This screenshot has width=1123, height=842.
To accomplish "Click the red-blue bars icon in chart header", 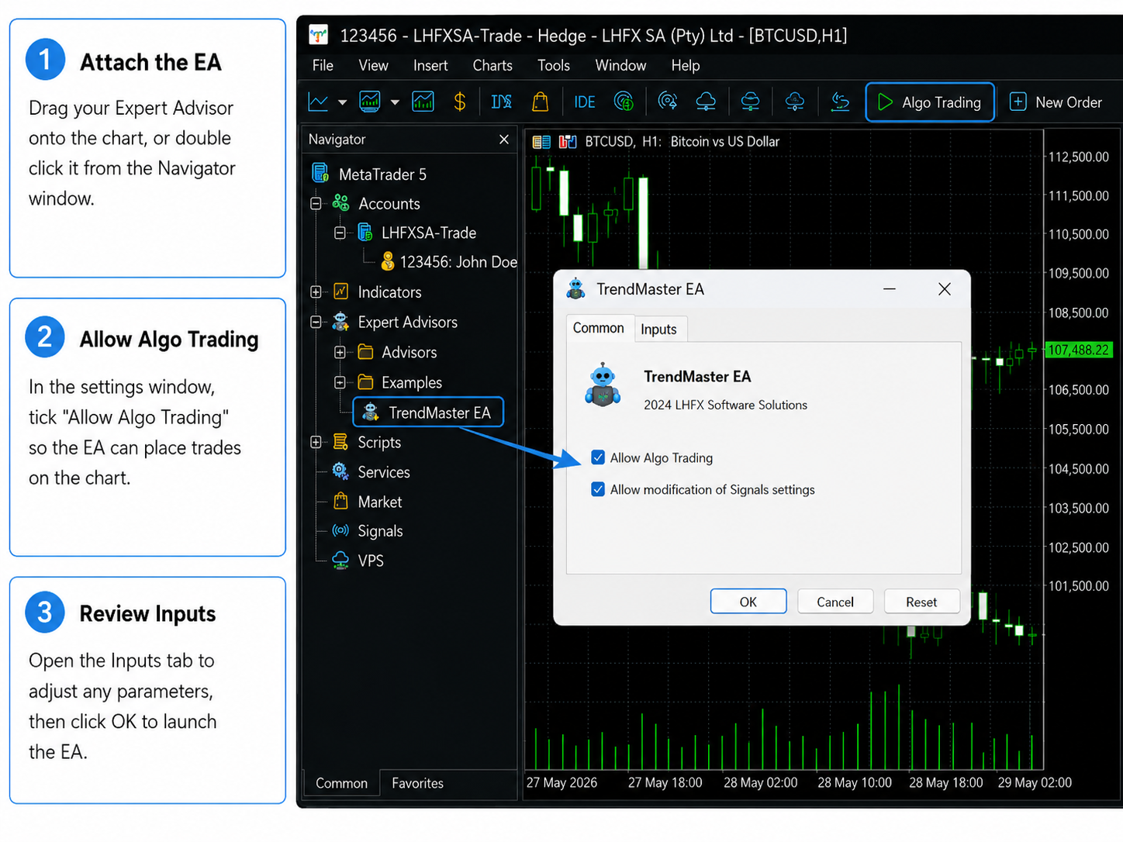I will 568,142.
